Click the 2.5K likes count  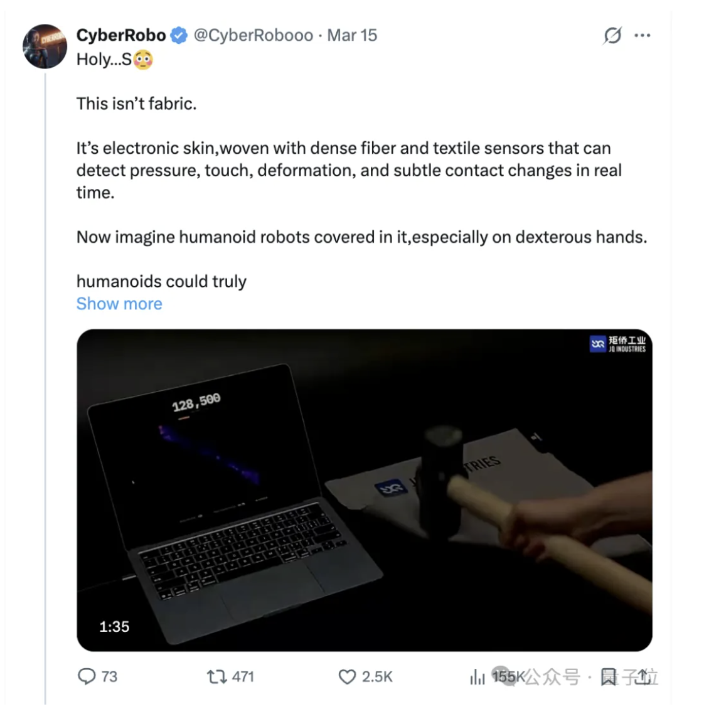(377, 676)
